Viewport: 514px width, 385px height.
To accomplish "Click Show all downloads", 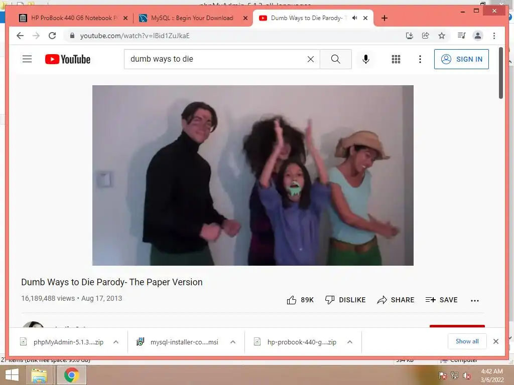I will [467, 341].
